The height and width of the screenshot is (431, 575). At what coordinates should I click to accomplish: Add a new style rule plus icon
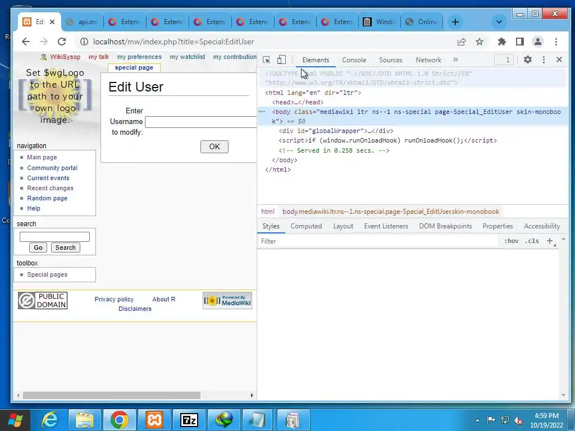point(550,241)
